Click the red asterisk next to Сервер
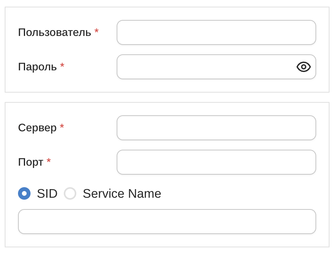The image size is (335, 254). (63, 127)
